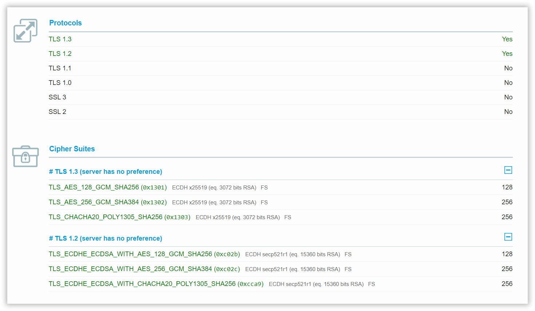
Task: Click the Yes value for TLS 1.2
Action: [x=507, y=54]
